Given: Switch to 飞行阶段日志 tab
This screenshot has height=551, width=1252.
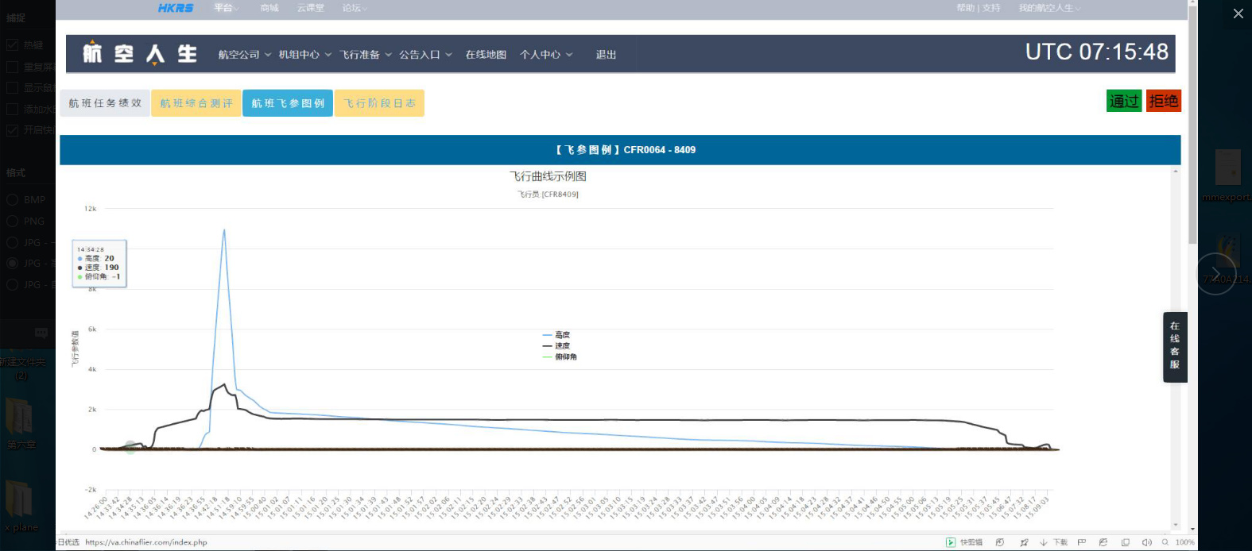Looking at the screenshot, I should [x=379, y=103].
